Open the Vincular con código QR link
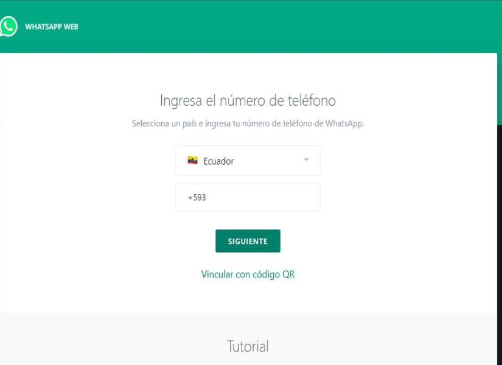 [248, 274]
